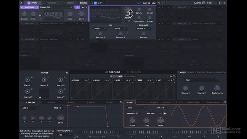Click the first curve icon on LIFT panel
This screenshot has height=139, width=247.
tap(169, 80)
